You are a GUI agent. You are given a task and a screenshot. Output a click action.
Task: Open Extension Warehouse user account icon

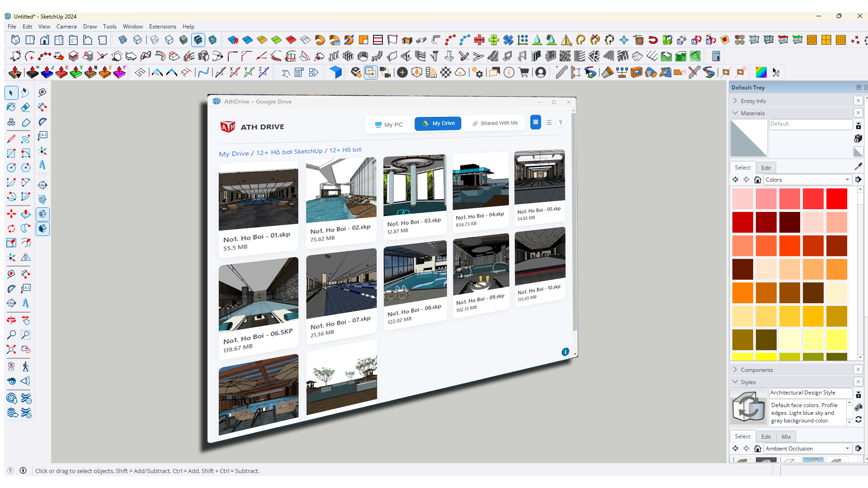click(541, 72)
